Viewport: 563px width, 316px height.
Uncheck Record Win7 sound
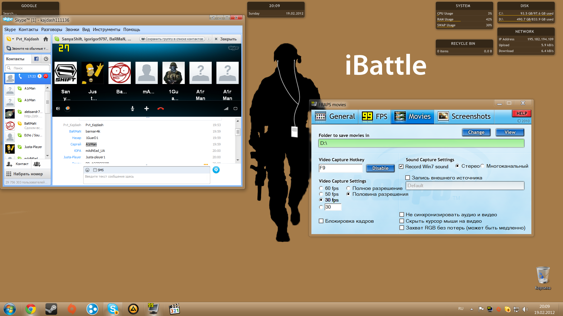pos(401,166)
